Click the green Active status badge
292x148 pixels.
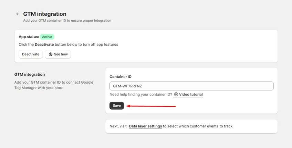coord(47,37)
